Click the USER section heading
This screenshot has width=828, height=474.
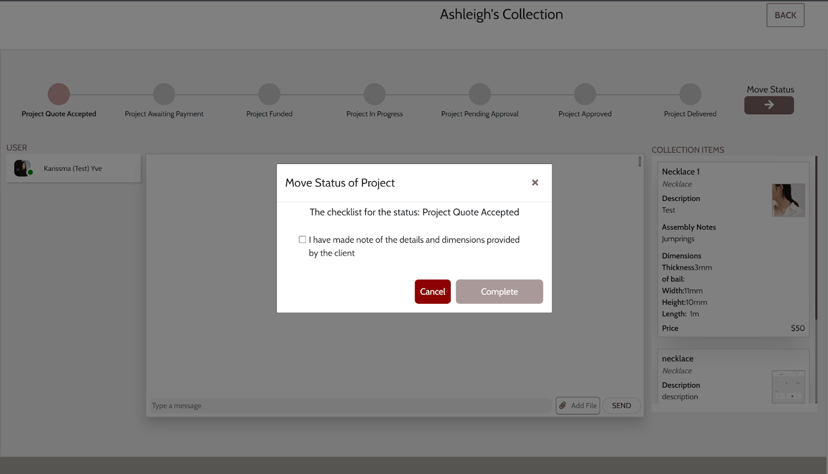(17, 148)
